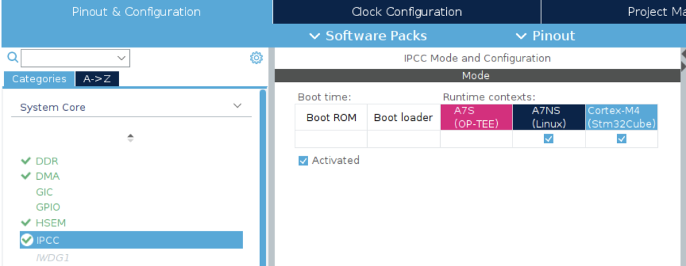Screen dimensions: 686x266
Task: Uncheck the Activated checkbox
Action: pyautogui.click(x=303, y=160)
